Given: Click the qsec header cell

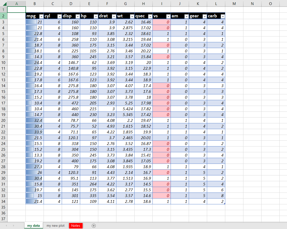Looking at the screenshot, I should (x=143, y=16).
